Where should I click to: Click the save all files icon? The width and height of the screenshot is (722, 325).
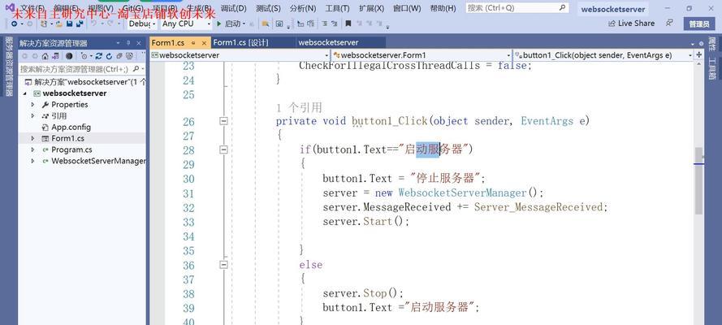coord(80,24)
